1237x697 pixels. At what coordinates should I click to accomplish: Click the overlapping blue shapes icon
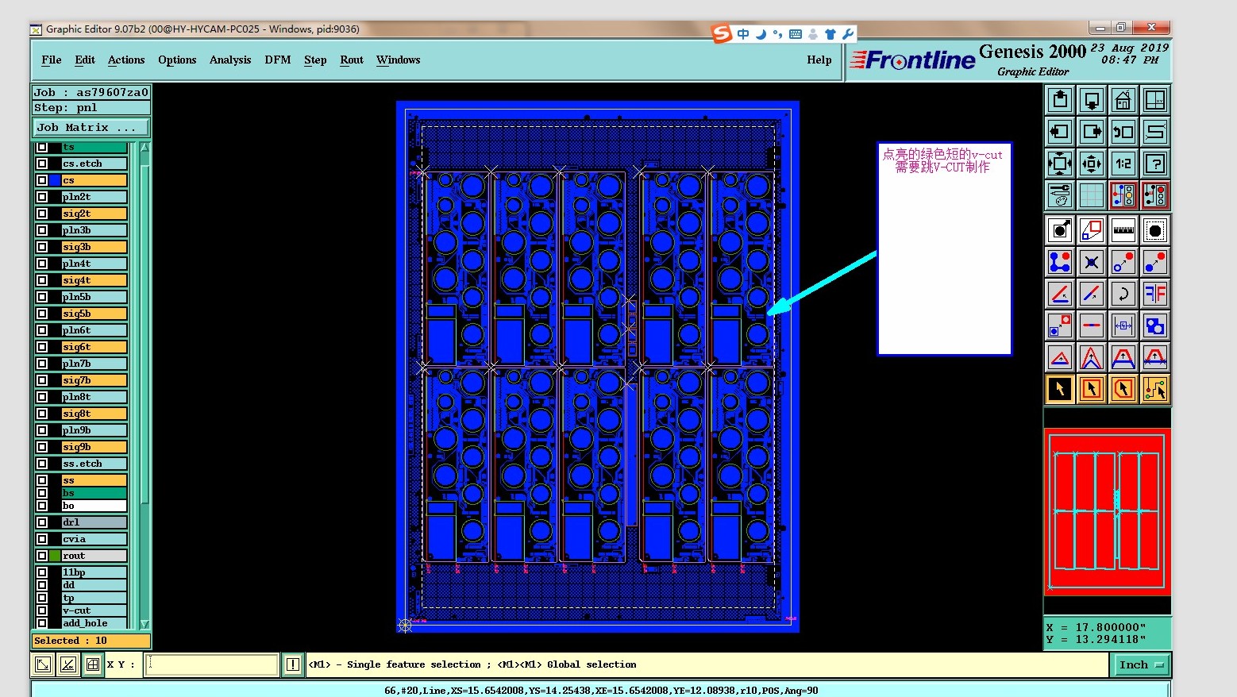[1155, 325]
